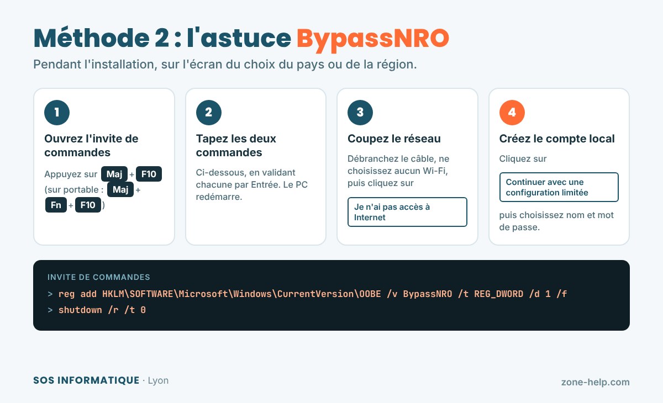Click the F10 key cap following the Fn key

point(88,205)
